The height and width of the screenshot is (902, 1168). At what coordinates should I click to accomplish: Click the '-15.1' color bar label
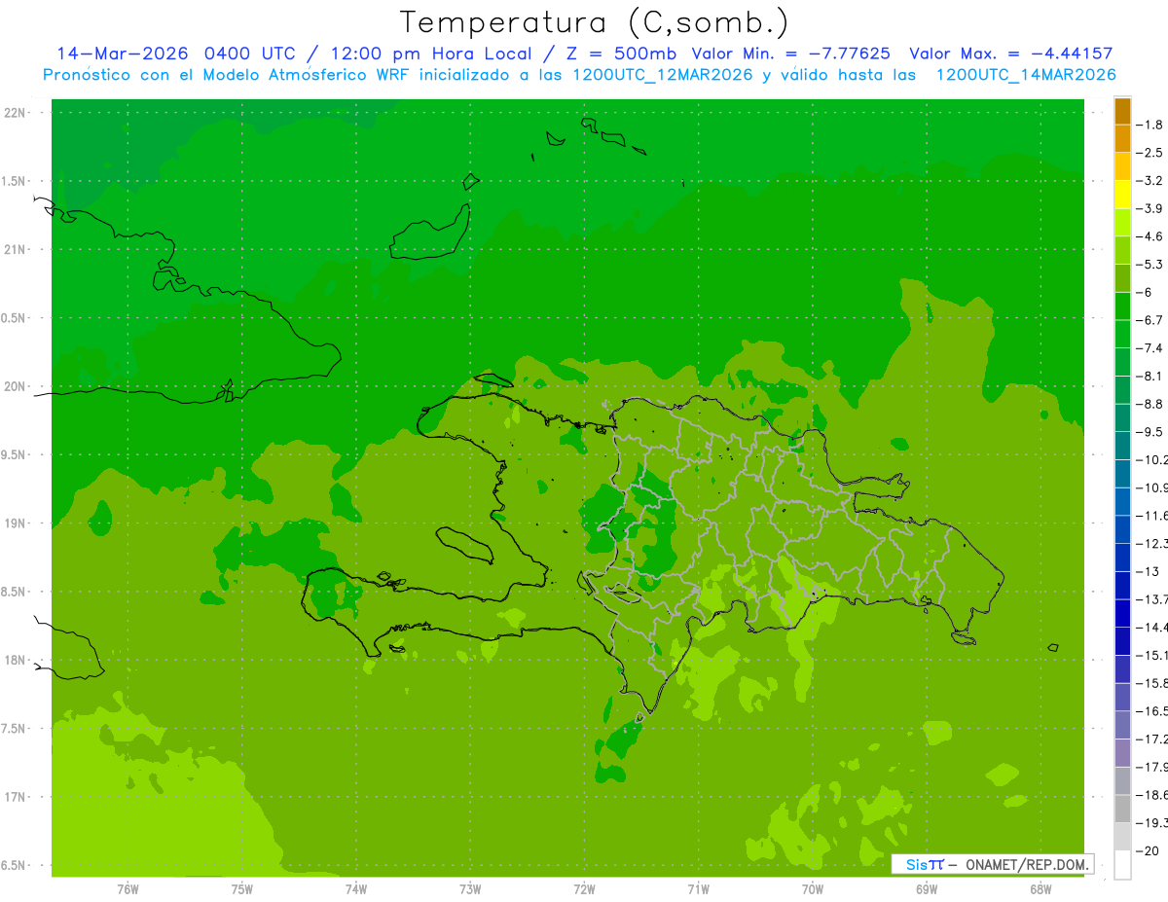pyautogui.click(x=1152, y=655)
